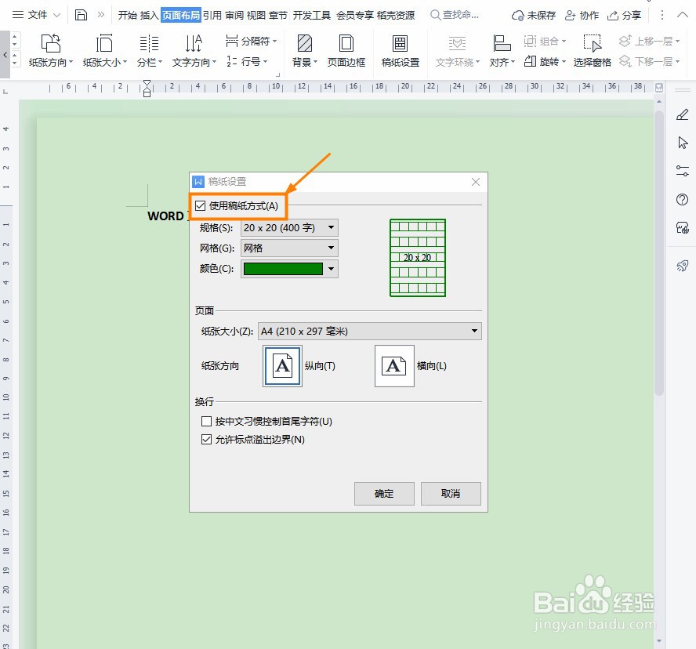Click the 协作 collaborate button
The image size is (696, 649).
[582, 16]
